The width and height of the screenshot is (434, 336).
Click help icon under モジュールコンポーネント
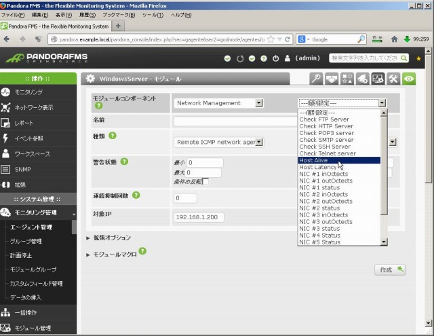click(x=99, y=105)
